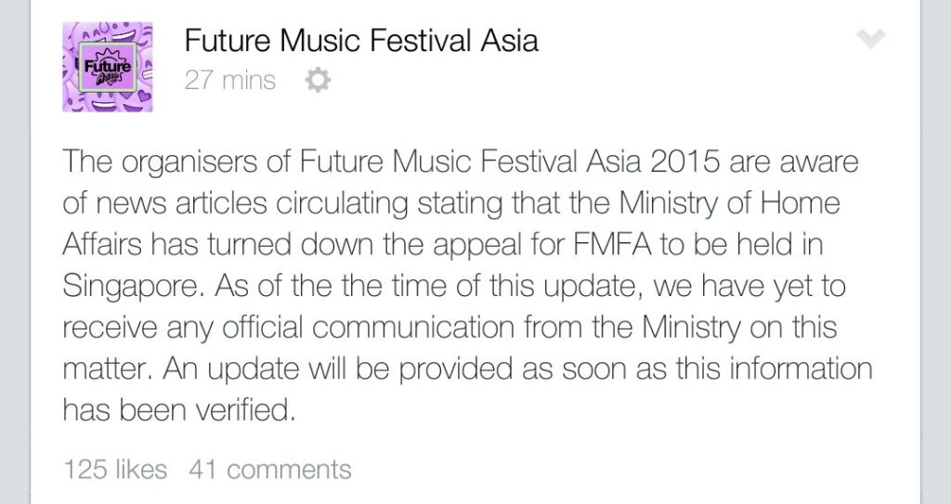View the 125 likes list

click(114, 470)
